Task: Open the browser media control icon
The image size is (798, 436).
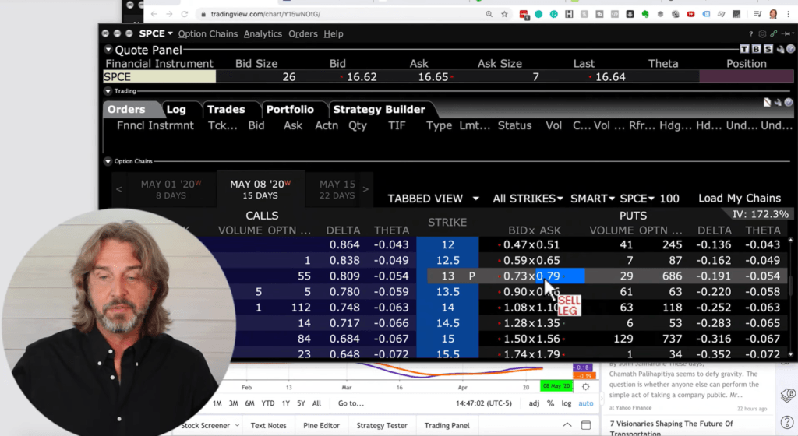Action: point(757,14)
